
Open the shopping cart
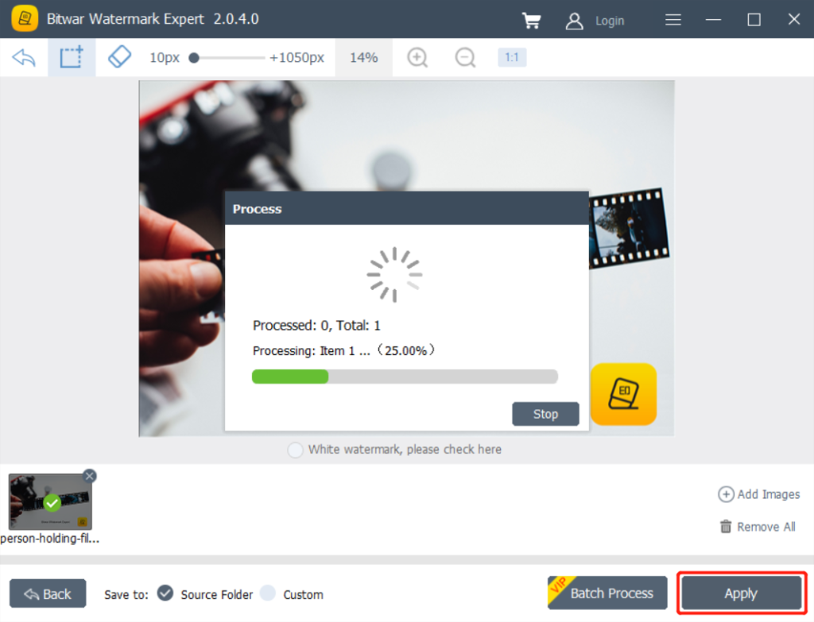click(531, 20)
